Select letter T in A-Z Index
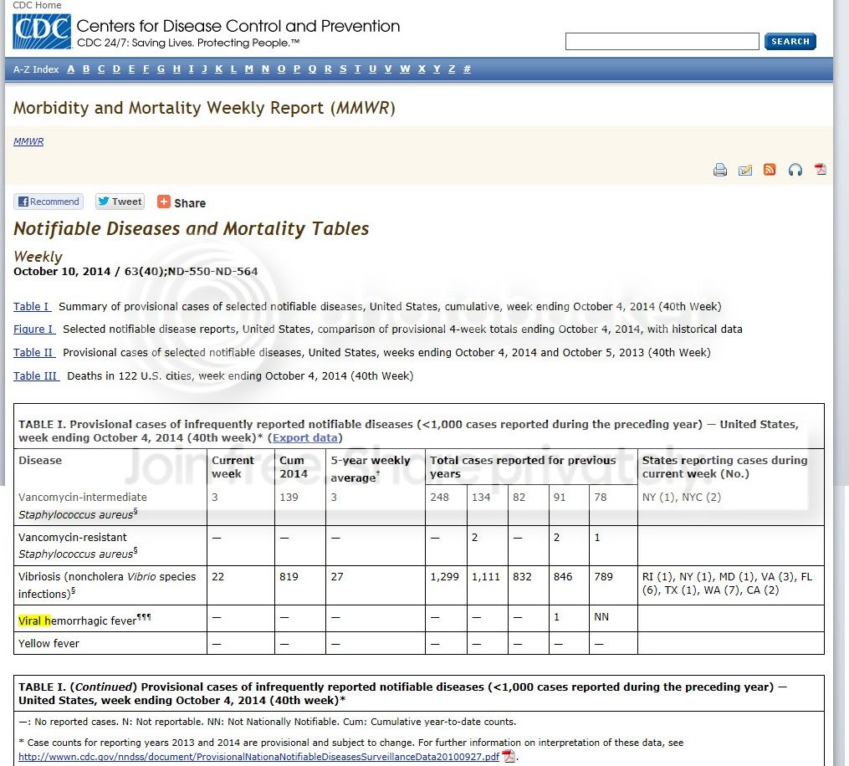This screenshot has width=849, height=766. pyautogui.click(x=357, y=69)
